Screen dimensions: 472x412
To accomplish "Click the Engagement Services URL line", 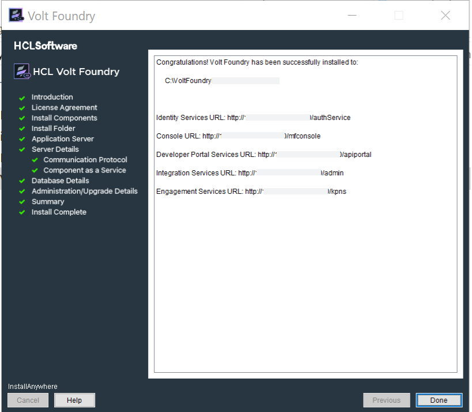I will pos(251,192).
